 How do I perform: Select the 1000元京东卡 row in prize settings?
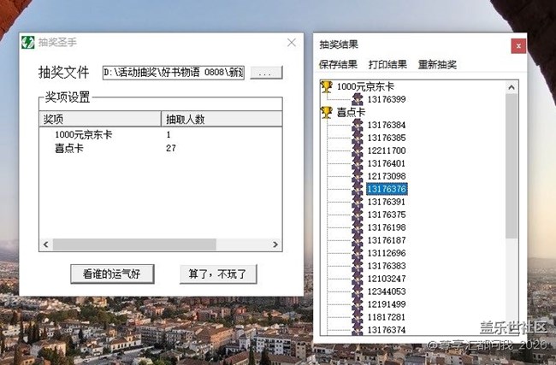(x=160, y=135)
